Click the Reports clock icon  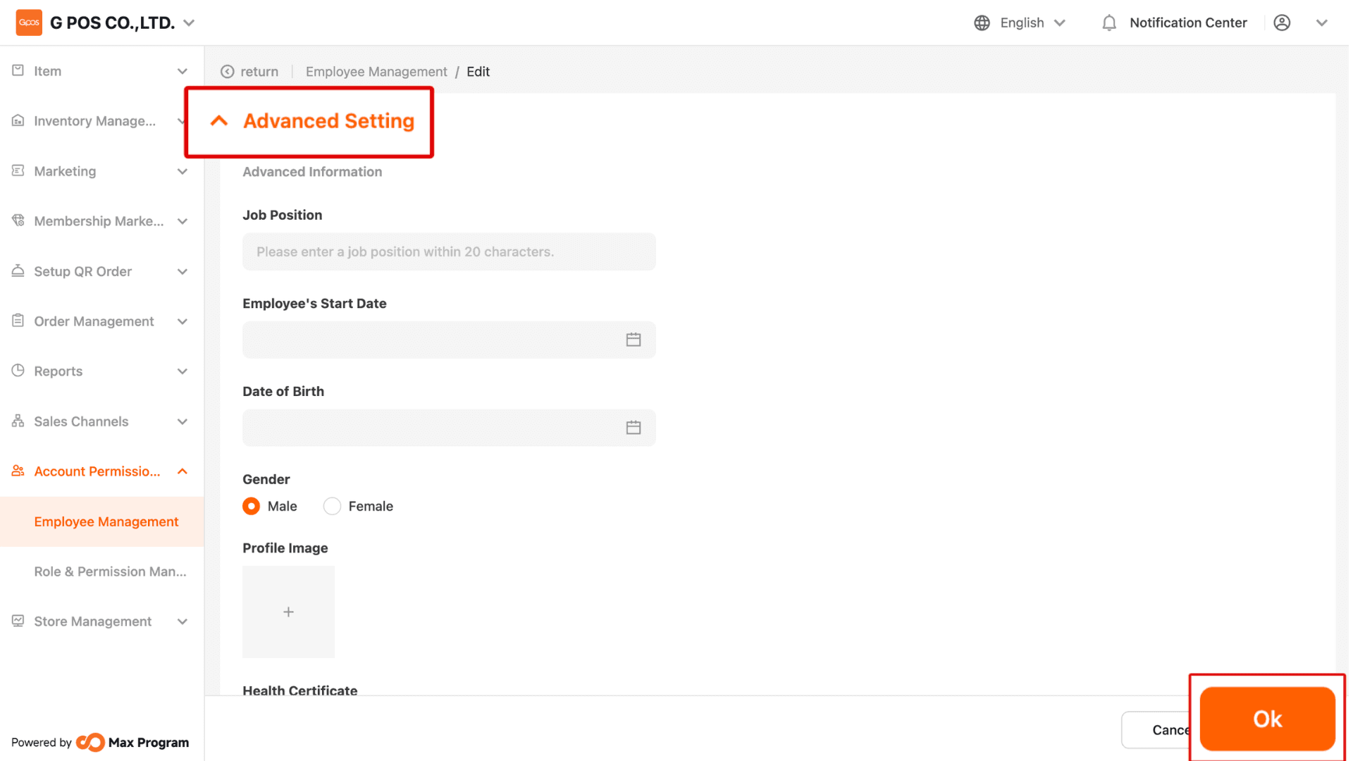coord(18,371)
